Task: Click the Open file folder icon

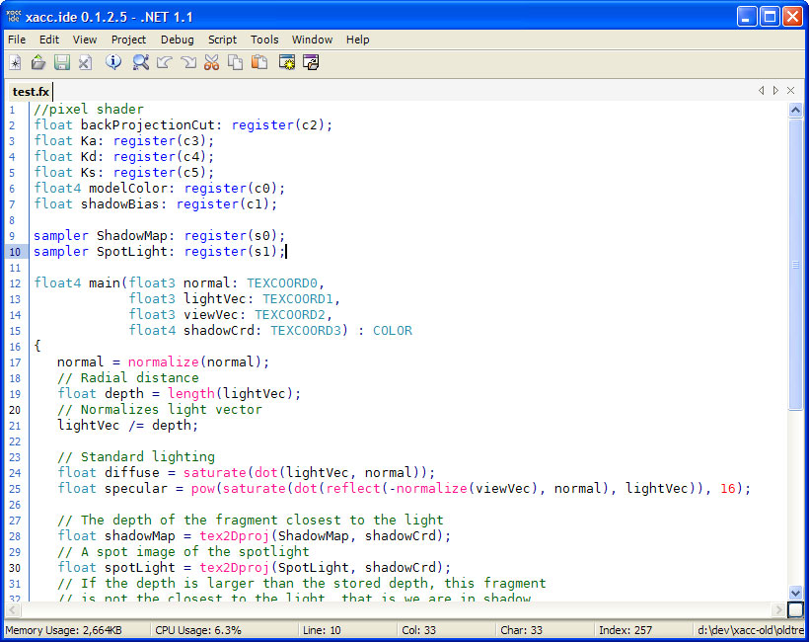Action: 38,63
